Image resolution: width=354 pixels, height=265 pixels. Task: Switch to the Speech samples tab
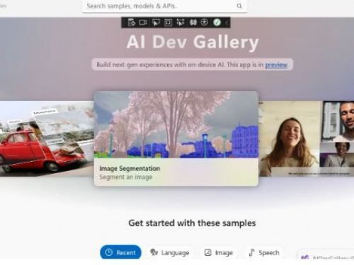tap(264, 252)
